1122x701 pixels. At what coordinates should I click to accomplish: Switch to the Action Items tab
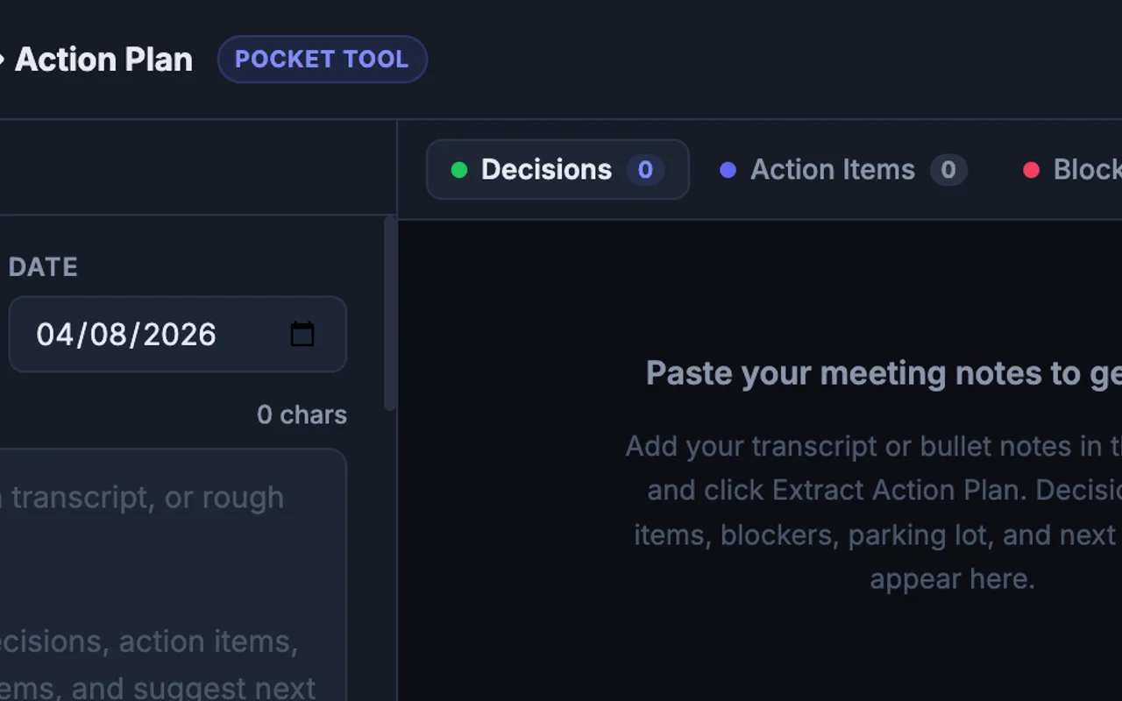click(x=833, y=169)
